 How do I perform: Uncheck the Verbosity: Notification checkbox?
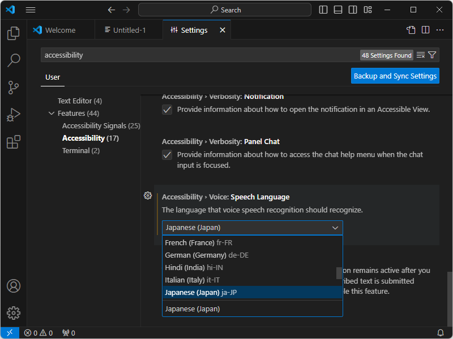coord(167,110)
